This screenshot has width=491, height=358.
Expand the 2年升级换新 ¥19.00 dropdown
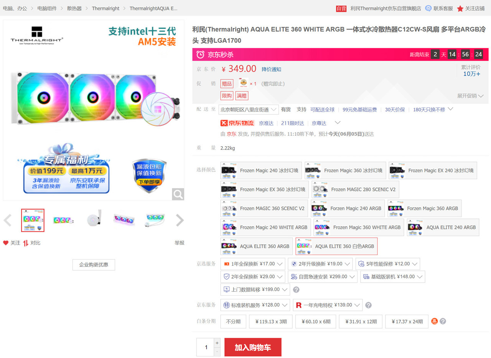coord(320,264)
